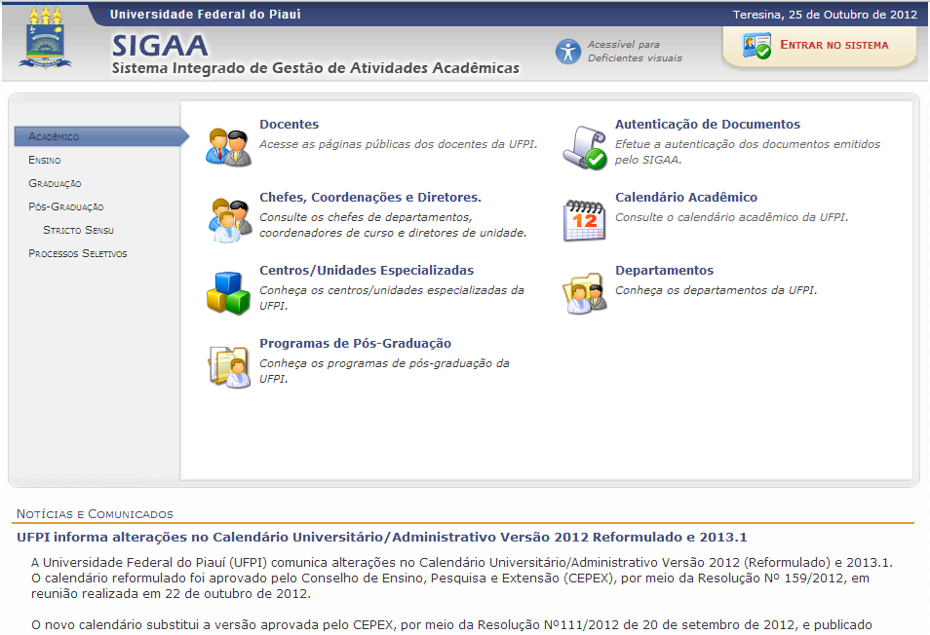930x635 pixels.
Task: Select Acadêmico in the sidebar menu
Action: tap(100, 136)
